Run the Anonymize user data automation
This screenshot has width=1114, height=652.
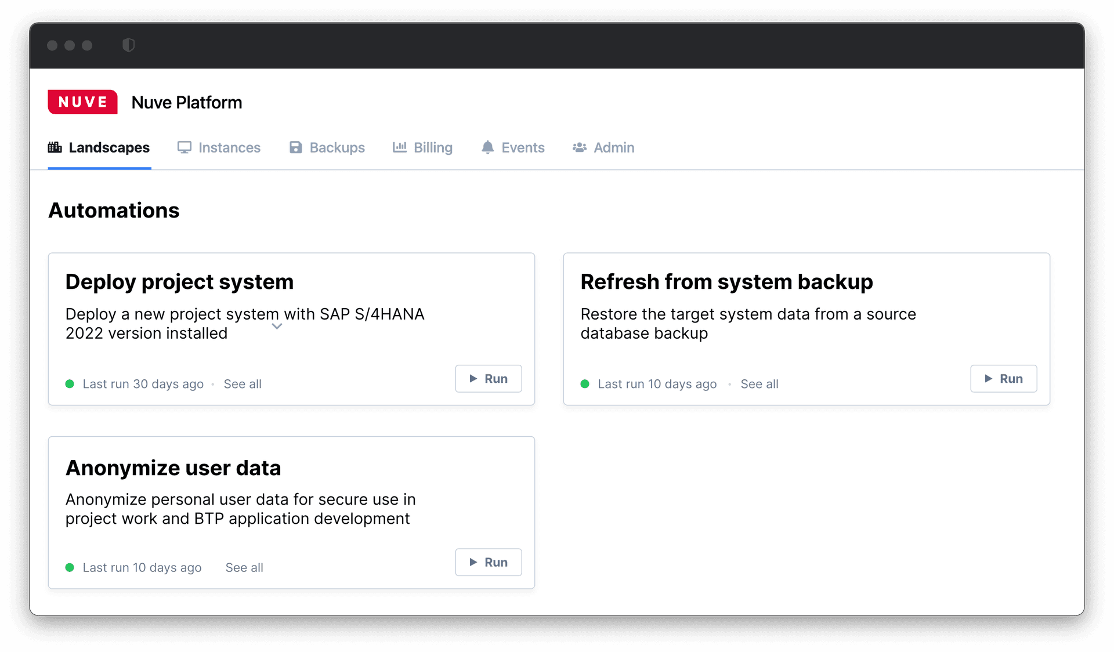489,562
